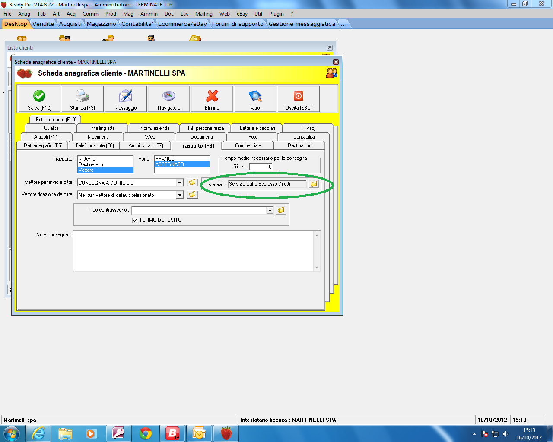Open Estratto conto (F10) tab
The width and height of the screenshot is (553, 442).
[56, 120]
